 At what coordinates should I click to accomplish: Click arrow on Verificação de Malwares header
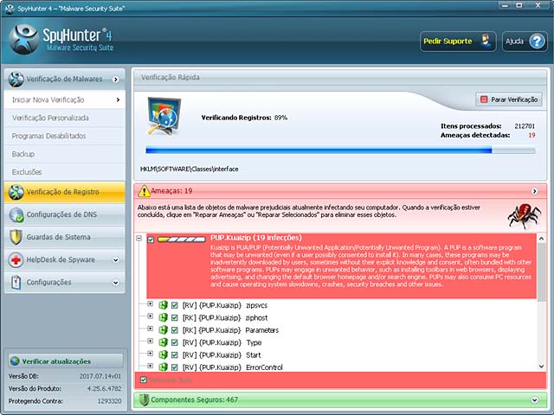coord(115,80)
